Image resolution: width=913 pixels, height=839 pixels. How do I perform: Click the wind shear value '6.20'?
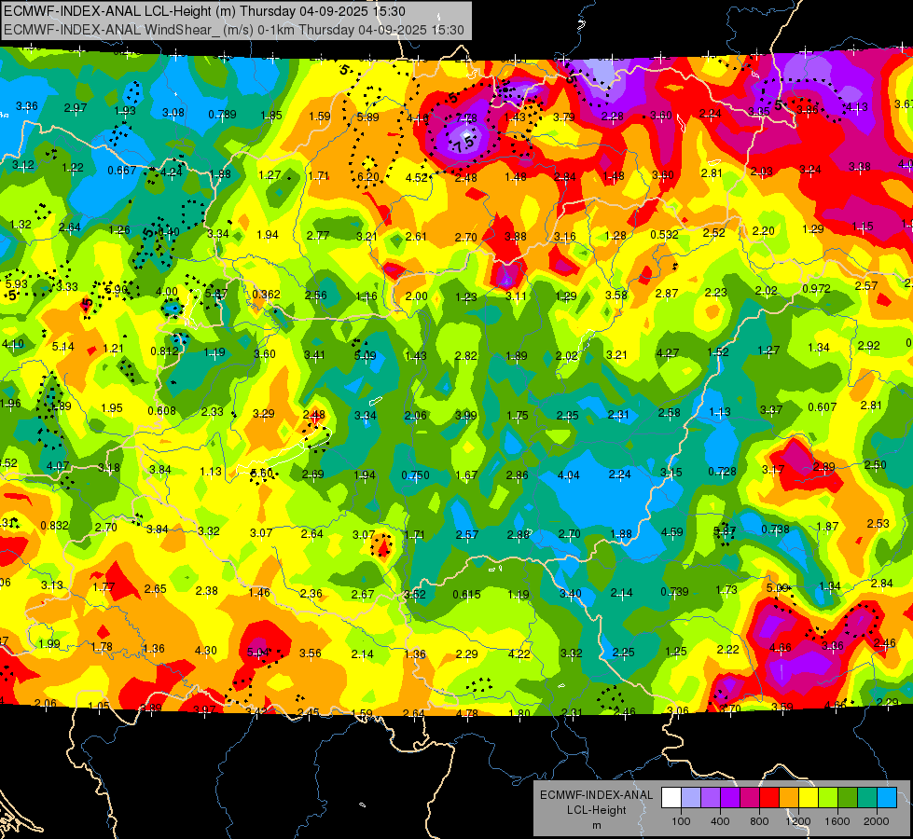(x=368, y=176)
